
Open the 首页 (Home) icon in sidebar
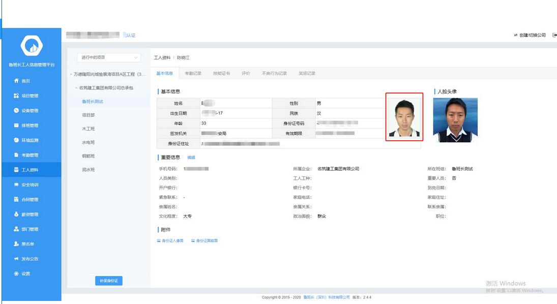point(17,81)
